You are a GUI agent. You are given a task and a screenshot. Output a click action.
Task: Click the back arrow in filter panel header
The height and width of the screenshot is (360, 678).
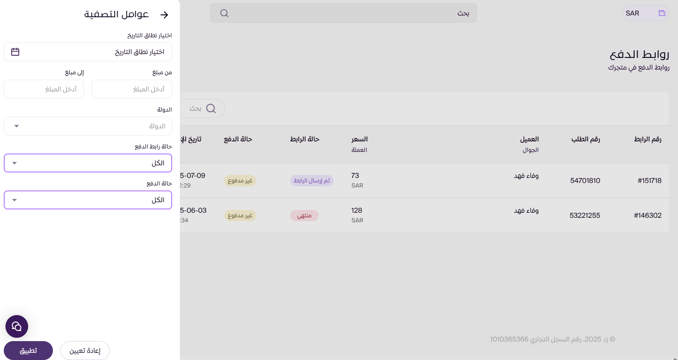(x=164, y=15)
